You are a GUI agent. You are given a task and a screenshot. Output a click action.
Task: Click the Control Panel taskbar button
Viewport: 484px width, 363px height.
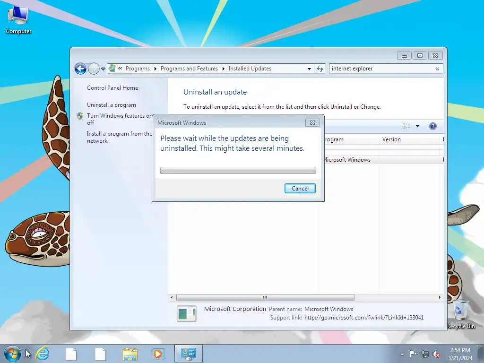(188, 354)
